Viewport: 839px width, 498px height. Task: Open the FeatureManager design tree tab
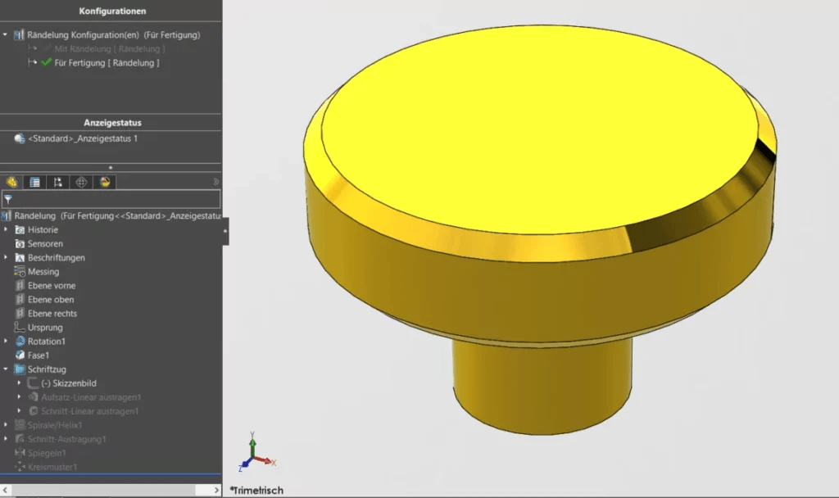click(x=11, y=182)
